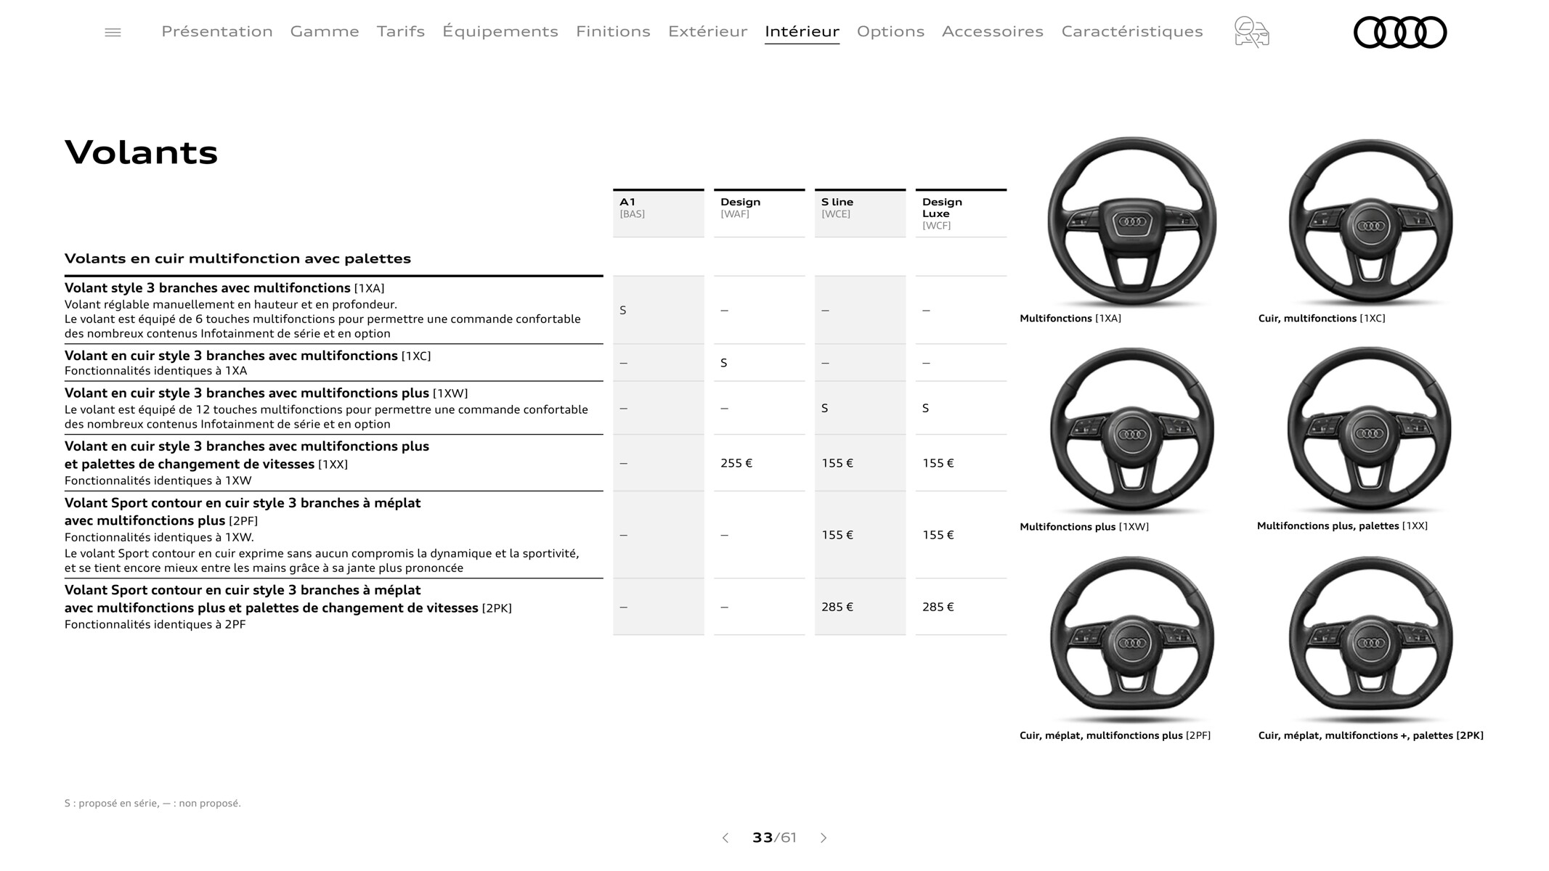Click the Cuir multifonctions 1XC wheel image
Screen dimensions: 1549x871
(1370, 222)
